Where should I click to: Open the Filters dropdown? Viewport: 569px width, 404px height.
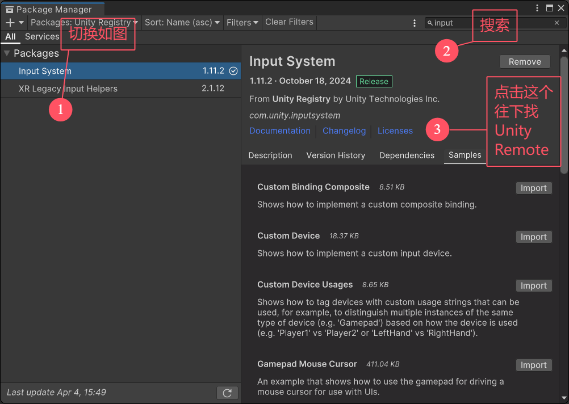click(242, 23)
